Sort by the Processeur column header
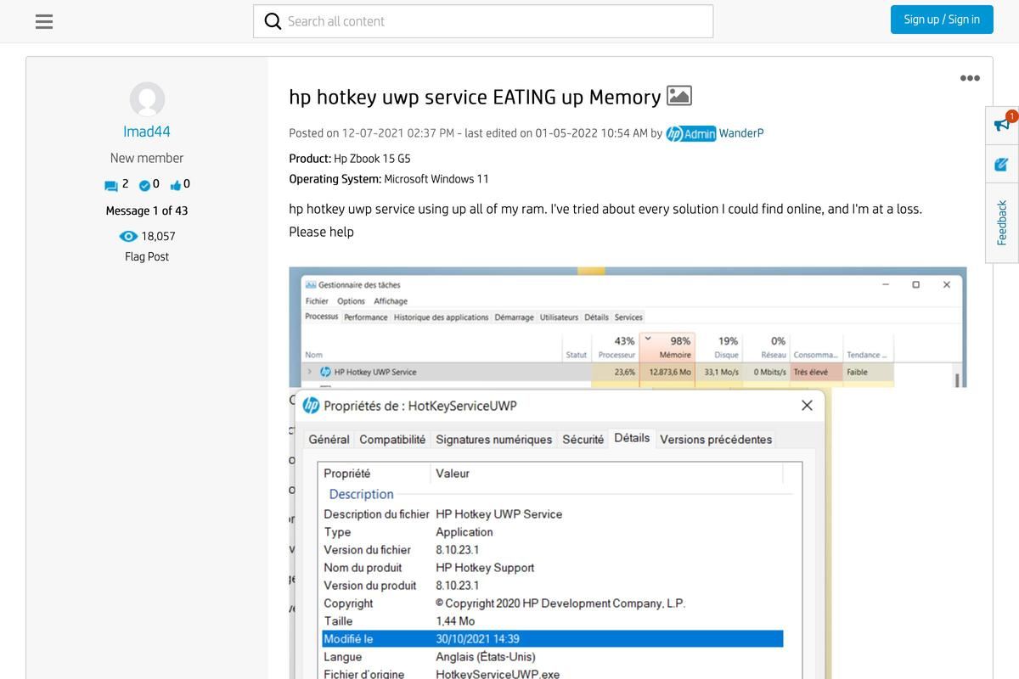The height and width of the screenshot is (679, 1019). coord(615,347)
